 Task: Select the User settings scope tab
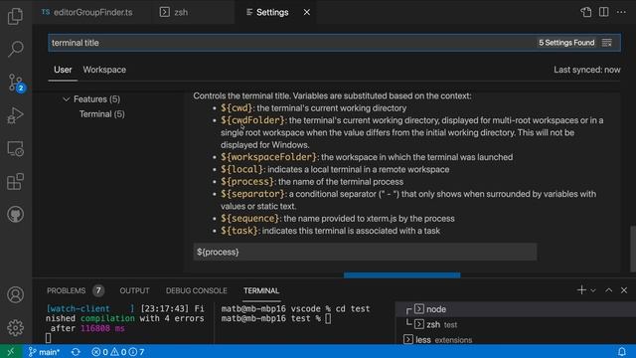tap(63, 70)
